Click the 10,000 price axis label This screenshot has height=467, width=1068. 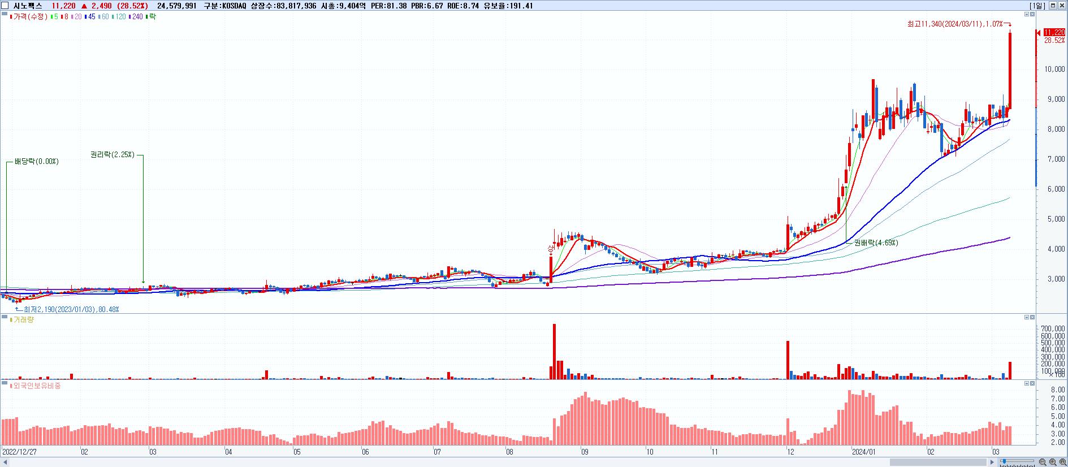pyautogui.click(x=1054, y=70)
